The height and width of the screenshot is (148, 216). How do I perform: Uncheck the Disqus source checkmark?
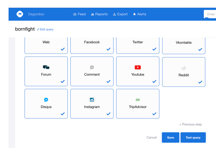point(63,114)
